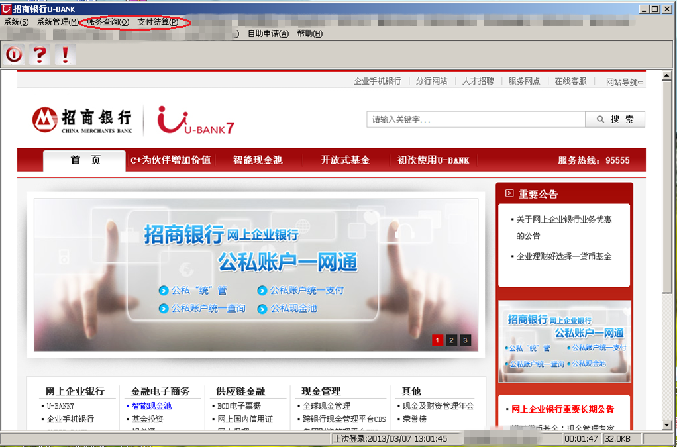
Task: Click the 服务网点 link
Action: pyautogui.click(x=524, y=81)
